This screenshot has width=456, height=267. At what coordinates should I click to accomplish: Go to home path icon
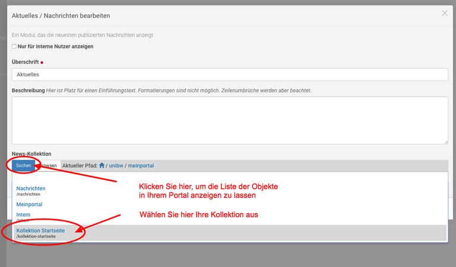click(x=102, y=165)
